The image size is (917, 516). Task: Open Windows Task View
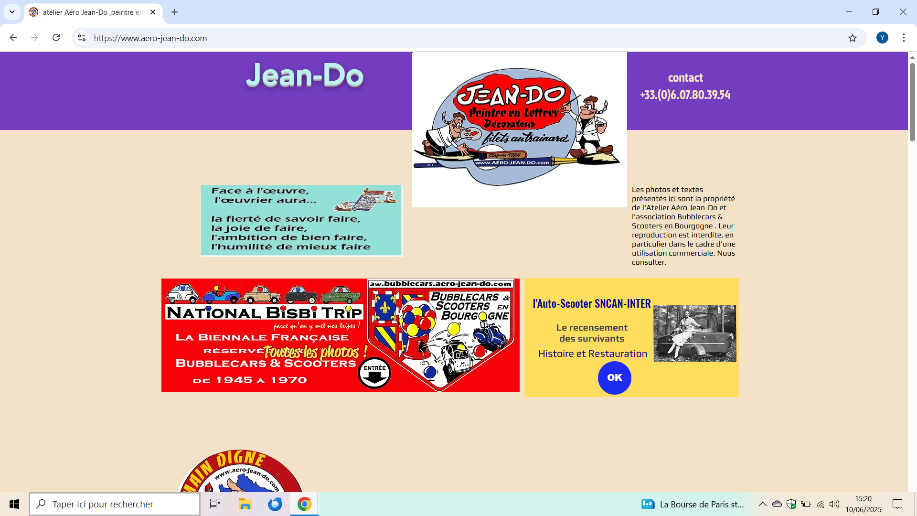click(x=215, y=504)
